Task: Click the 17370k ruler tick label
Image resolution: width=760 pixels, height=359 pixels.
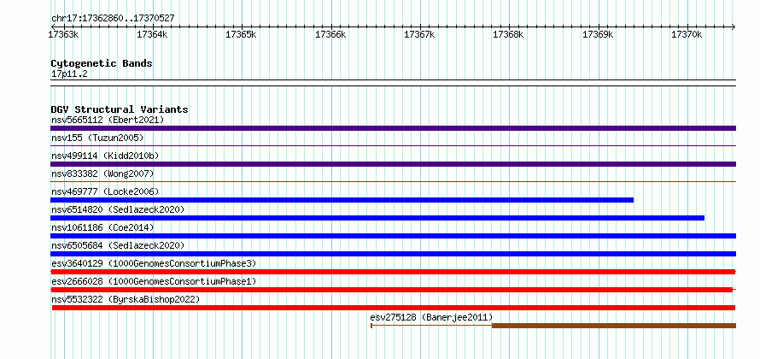Action: click(x=687, y=34)
